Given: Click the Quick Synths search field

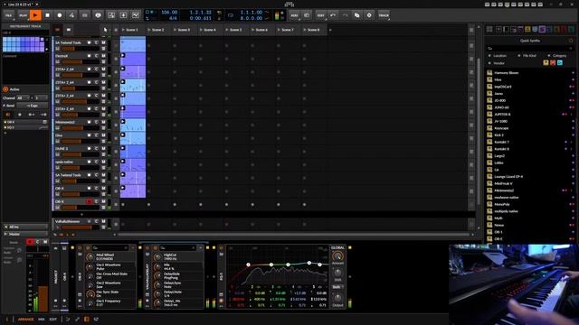Looking at the screenshot, I should [x=530, y=48].
